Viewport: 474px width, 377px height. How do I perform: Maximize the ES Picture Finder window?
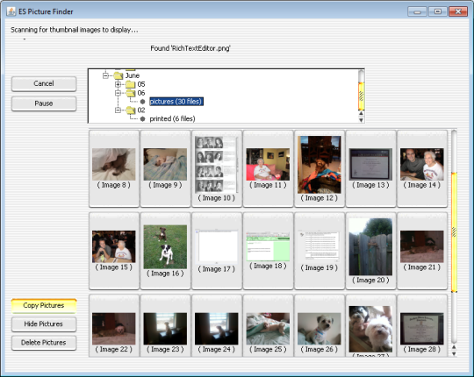pos(437,11)
